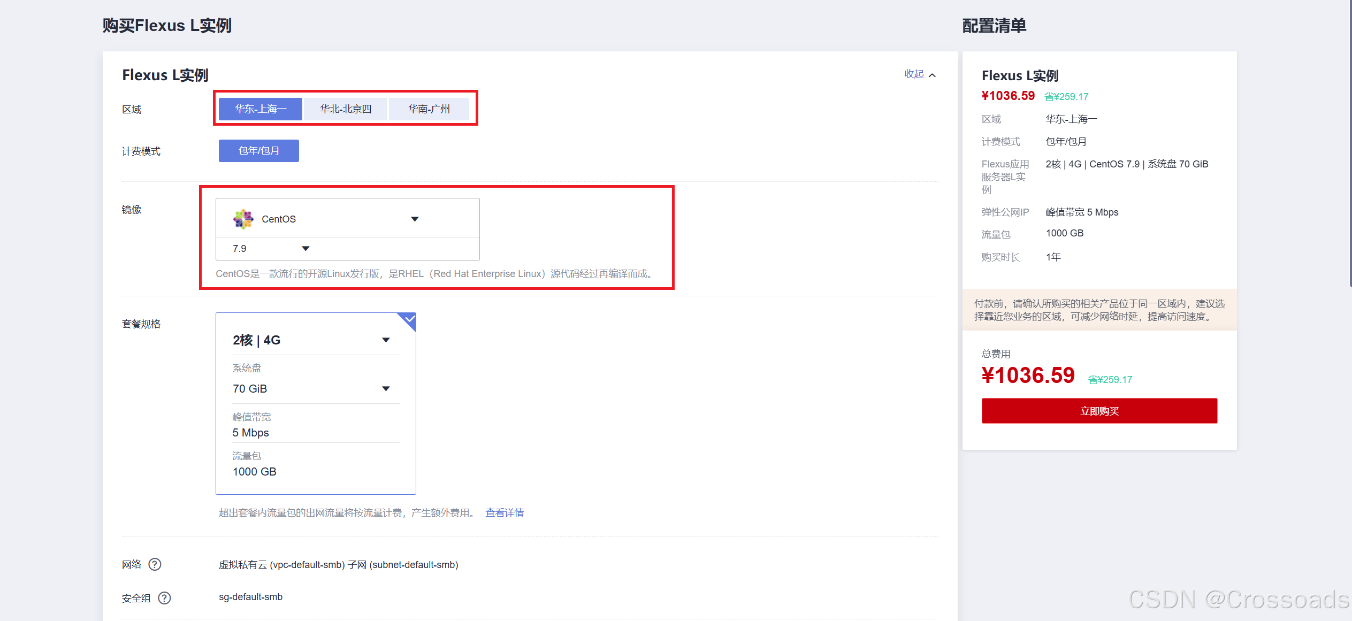Choose 包年/包月 billing mode
Image resolution: width=1352 pixels, height=621 pixels.
[258, 151]
